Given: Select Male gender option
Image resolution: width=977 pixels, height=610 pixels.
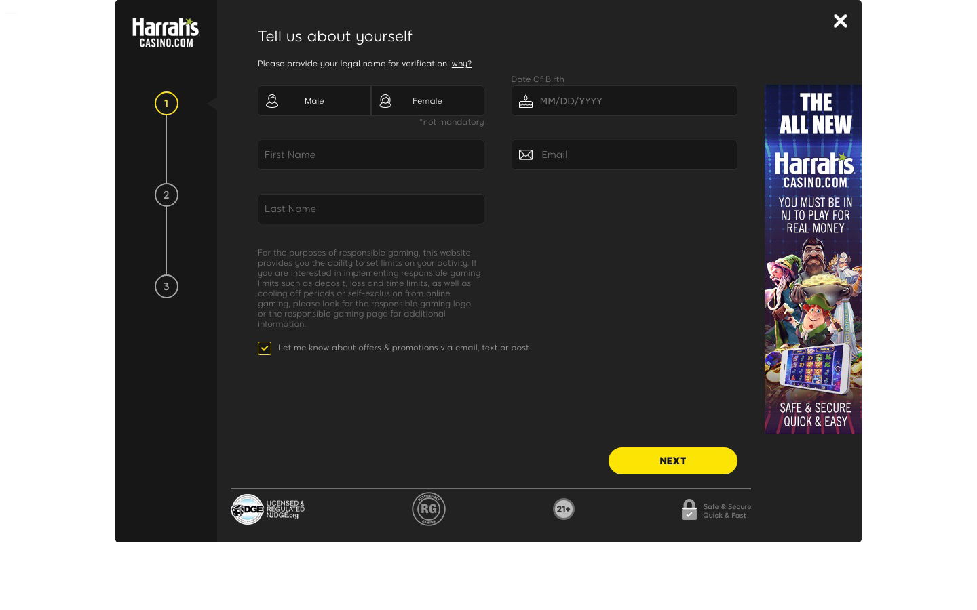Looking at the screenshot, I should 314,100.
